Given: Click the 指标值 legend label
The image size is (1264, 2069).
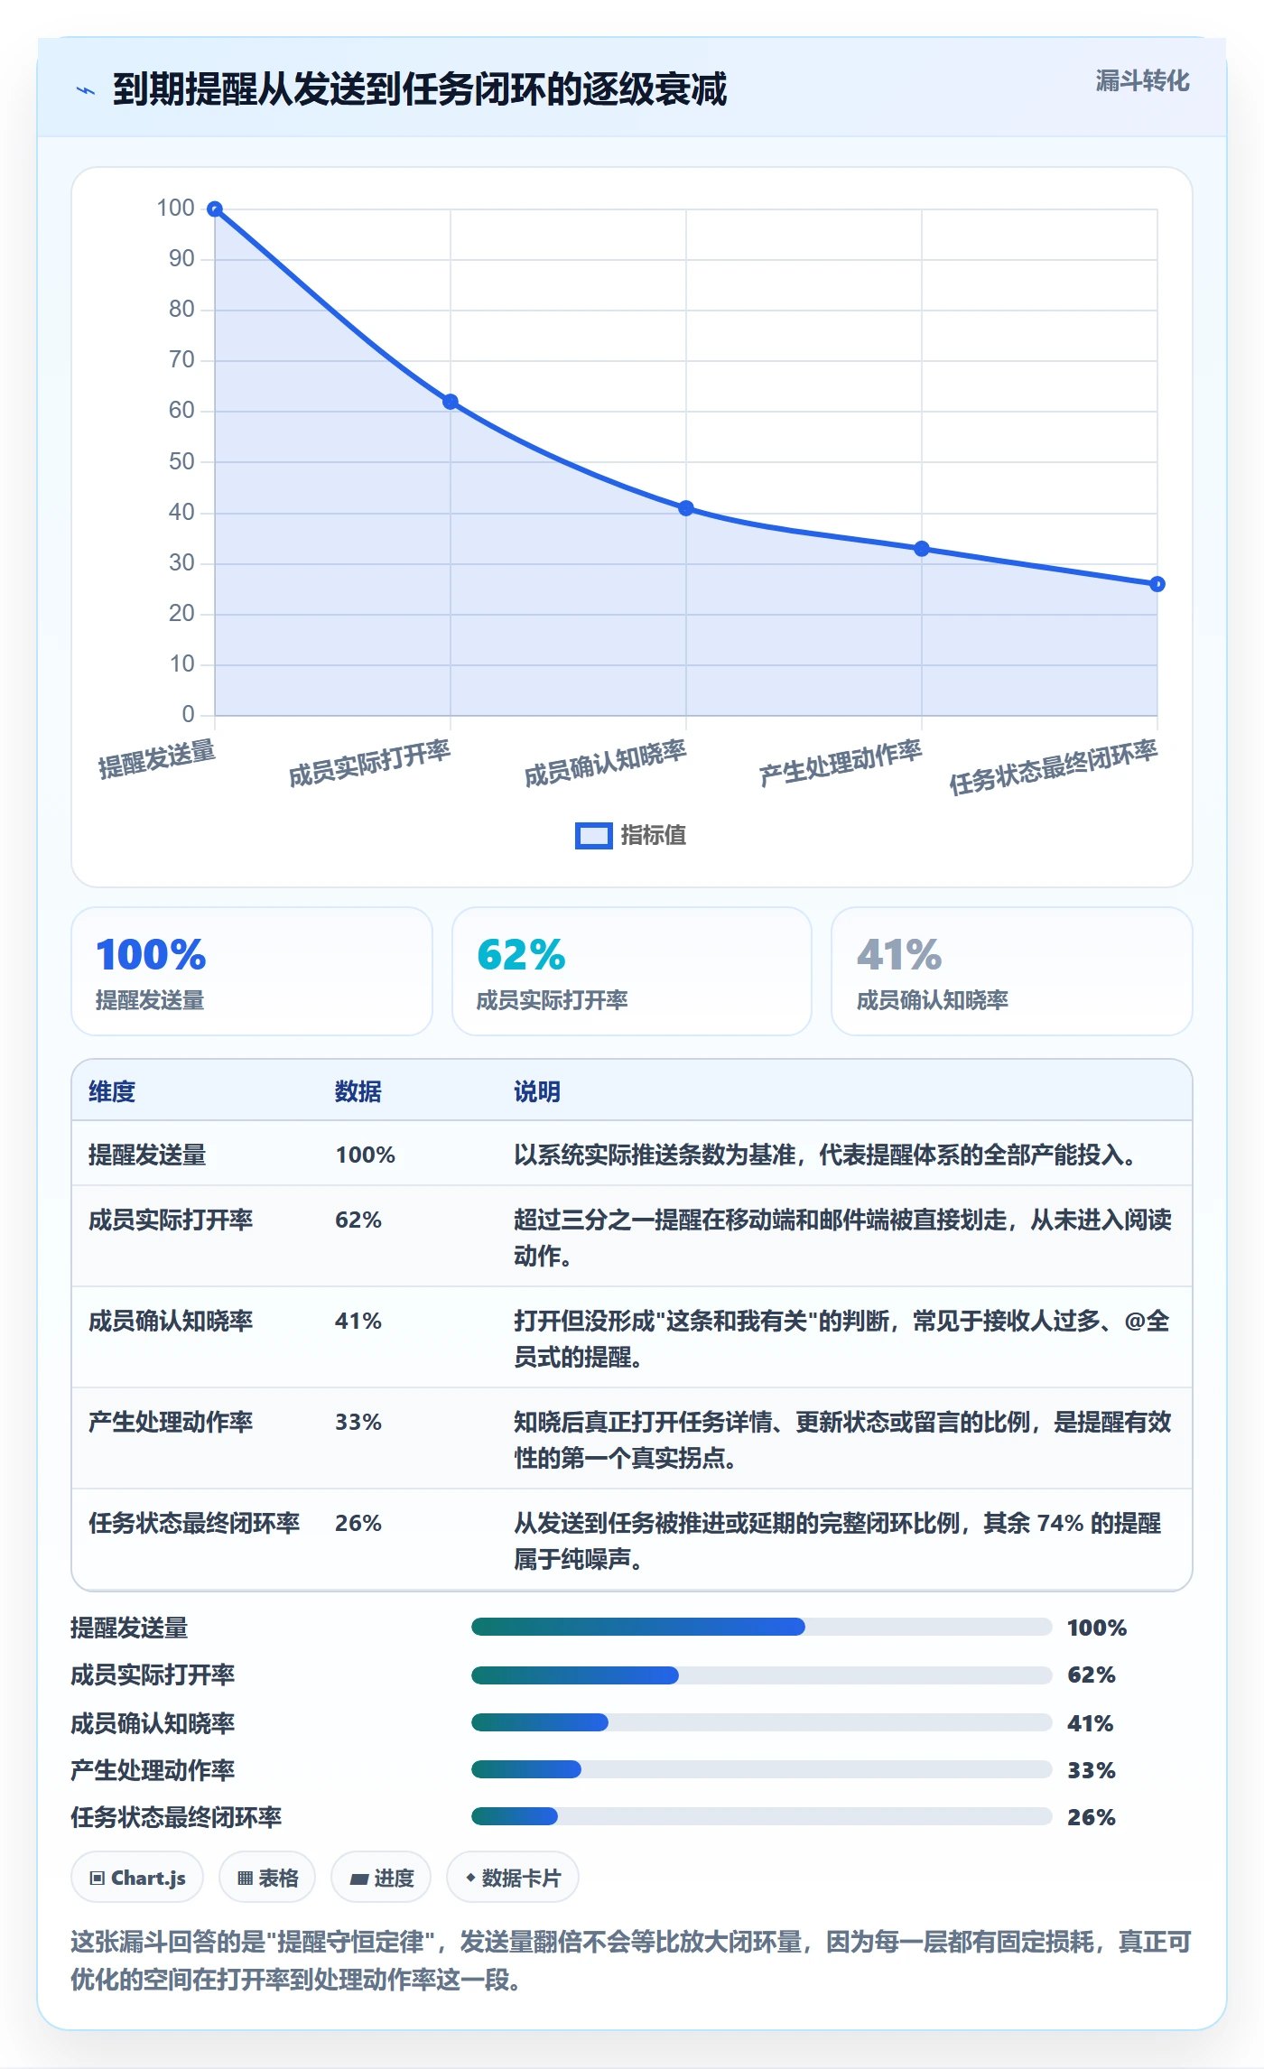Looking at the screenshot, I should [654, 836].
